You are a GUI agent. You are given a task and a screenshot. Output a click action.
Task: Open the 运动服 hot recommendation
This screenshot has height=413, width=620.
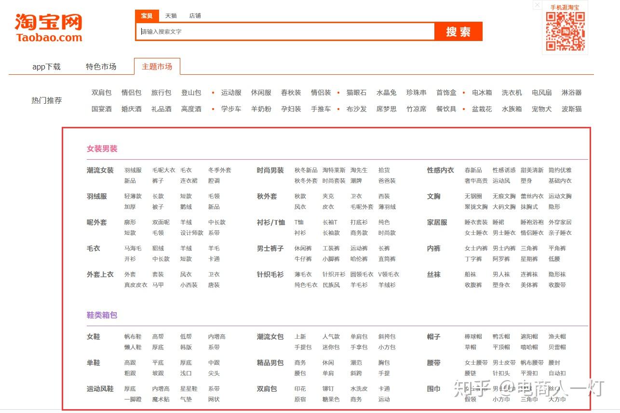coord(231,93)
